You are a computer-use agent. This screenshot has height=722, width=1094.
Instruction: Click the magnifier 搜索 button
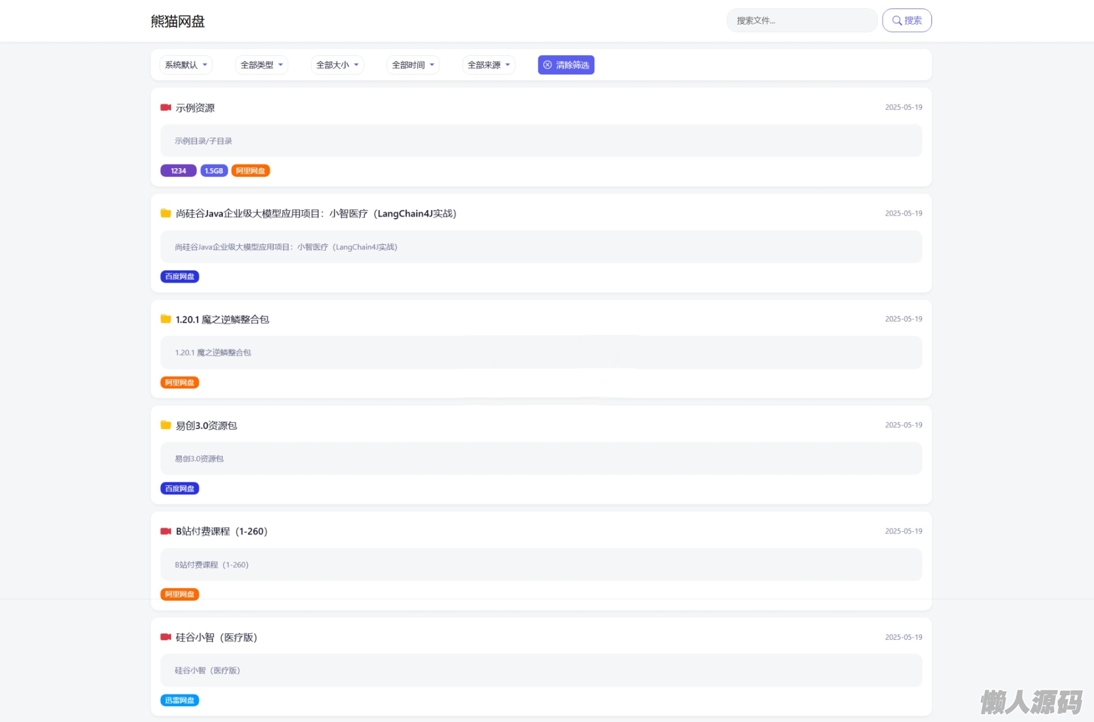pos(906,20)
